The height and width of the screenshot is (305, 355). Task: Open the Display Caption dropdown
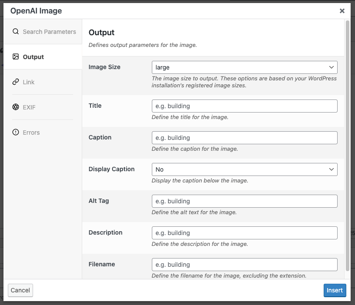coord(244,169)
